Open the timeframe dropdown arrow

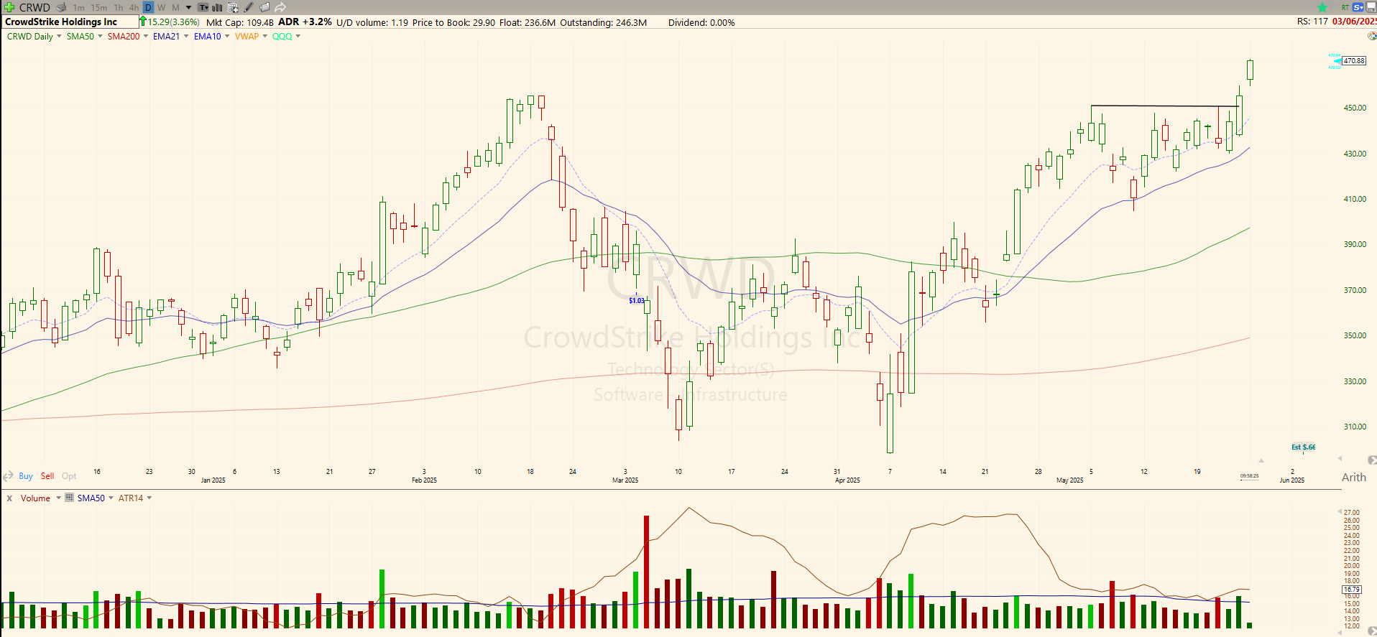click(x=188, y=7)
